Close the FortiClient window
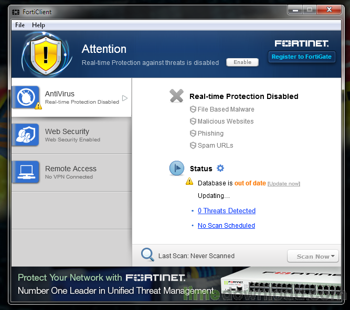Screen dimensions: 350x310 pos(329,10)
